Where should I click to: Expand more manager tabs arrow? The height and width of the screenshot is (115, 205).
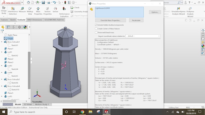coord(30,27)
